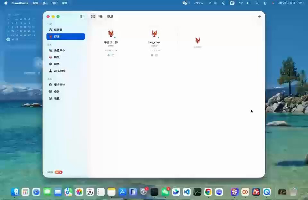Image resolution: width=308 pixels, height=200 pixels.
Task: Open 设置 at the sidebar bottom
Action: click(57, 98)
